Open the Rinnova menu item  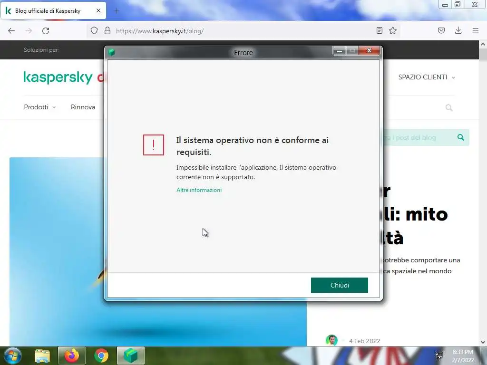pos(83,107)
